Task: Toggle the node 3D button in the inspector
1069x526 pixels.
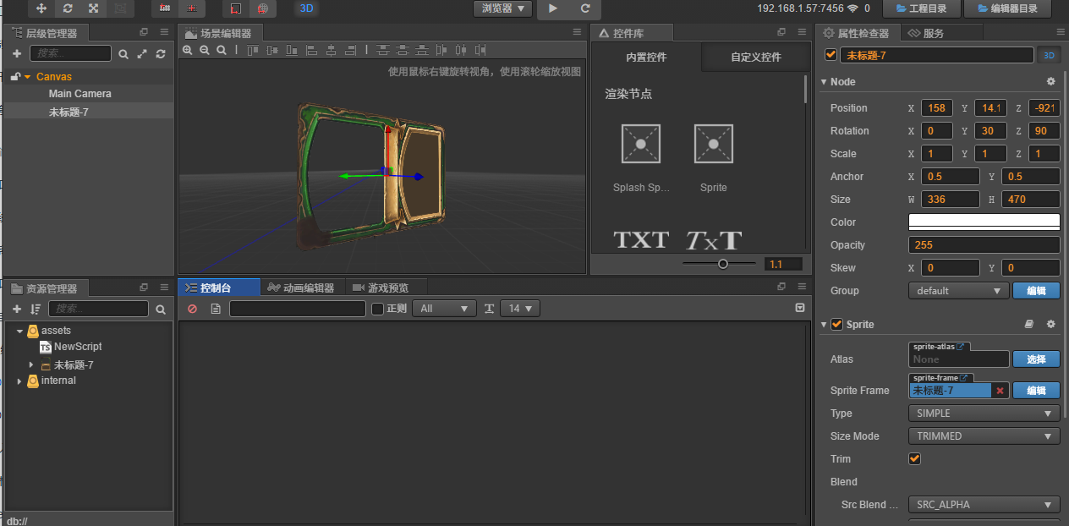Action: (1049, 55)
